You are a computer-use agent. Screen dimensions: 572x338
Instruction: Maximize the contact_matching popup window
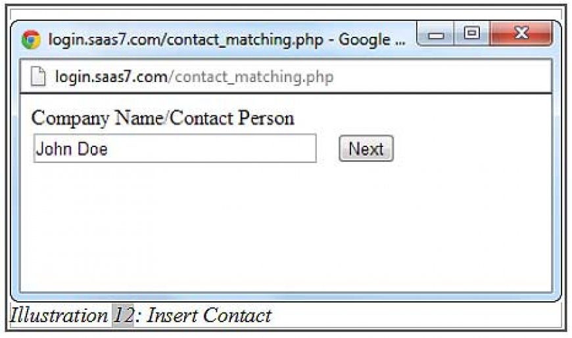471,34
